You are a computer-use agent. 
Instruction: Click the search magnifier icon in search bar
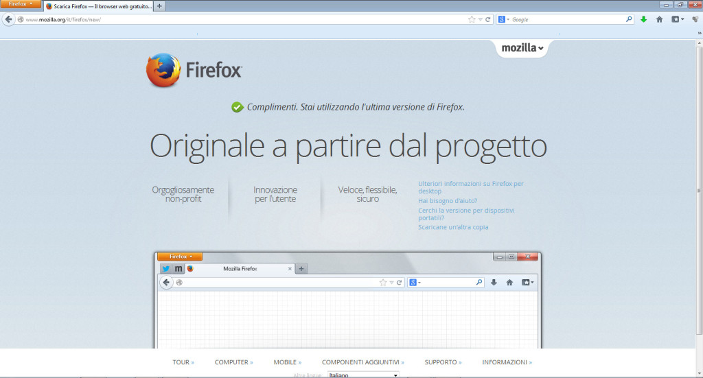pyautogui.click(x=628, y=19)
